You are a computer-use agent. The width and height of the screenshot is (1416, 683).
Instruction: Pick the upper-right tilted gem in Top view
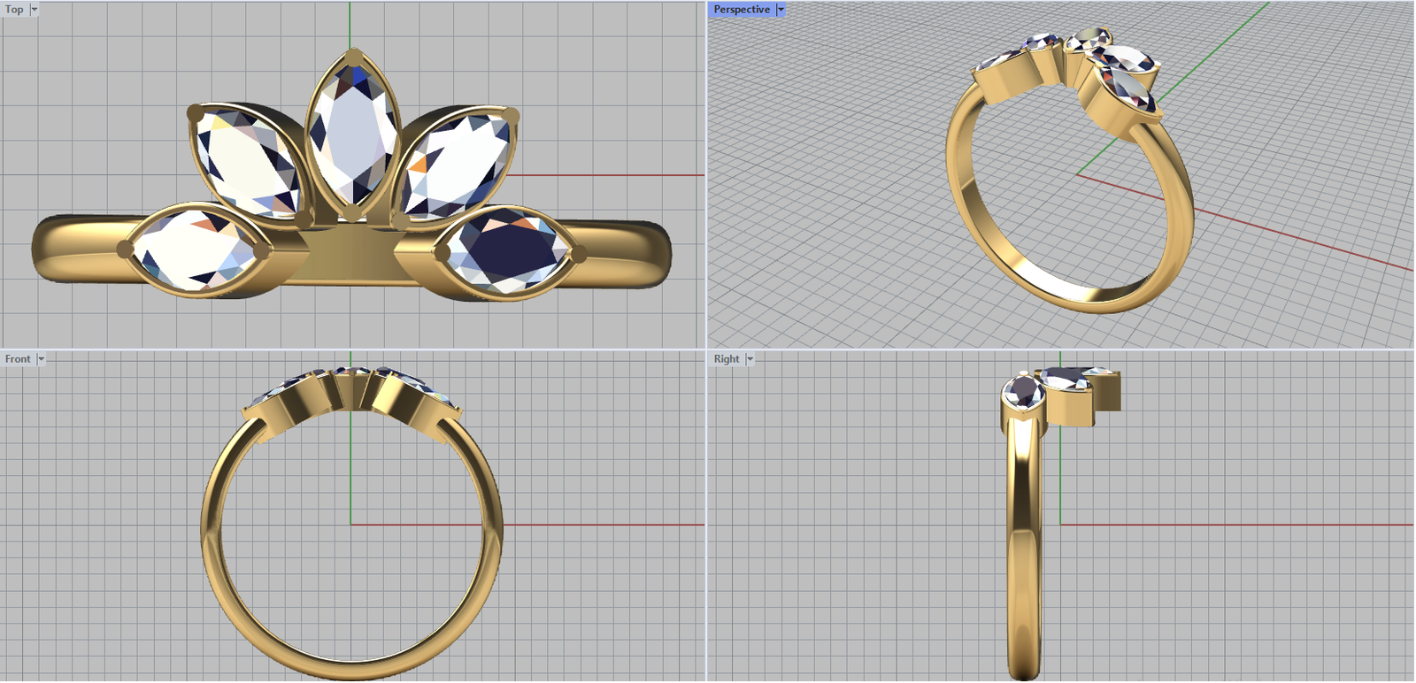click(x=456, y=162)
